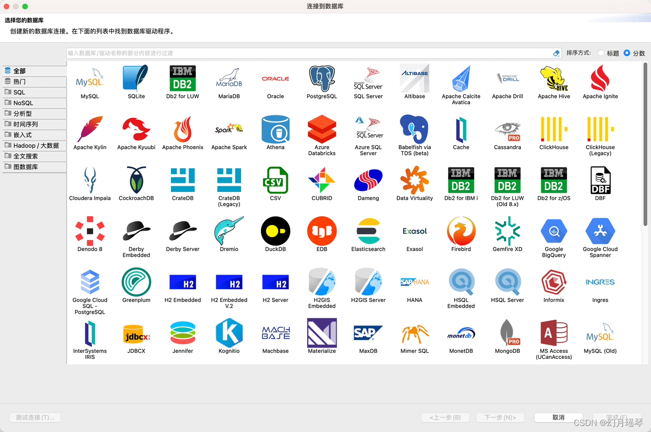Image resolution: width=651 pixels, height=432 pixels.
Task: Choose the SQLite driver icon
Action: (136, 82)
